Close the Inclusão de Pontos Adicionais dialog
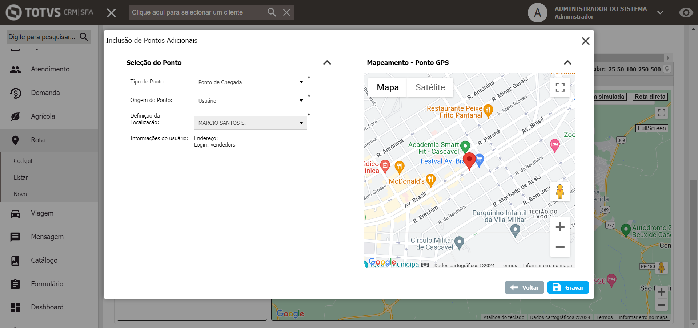 pos(585,41)
